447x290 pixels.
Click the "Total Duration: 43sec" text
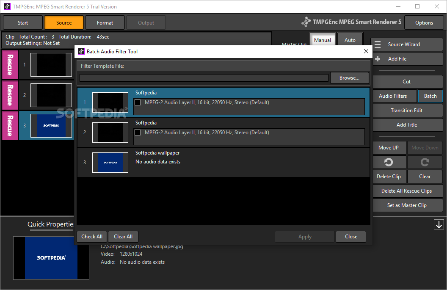point(84,37)
